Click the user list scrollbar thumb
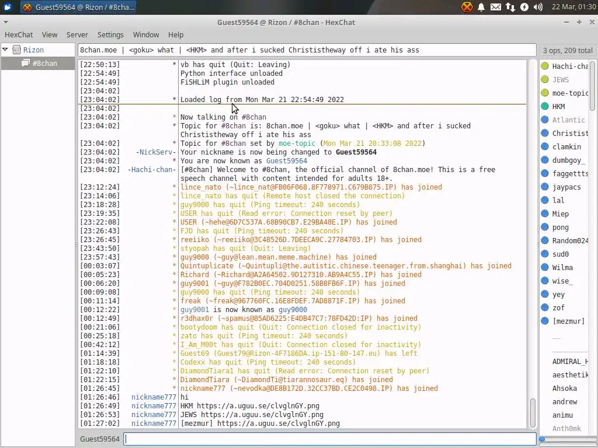 tap(592, 86)
